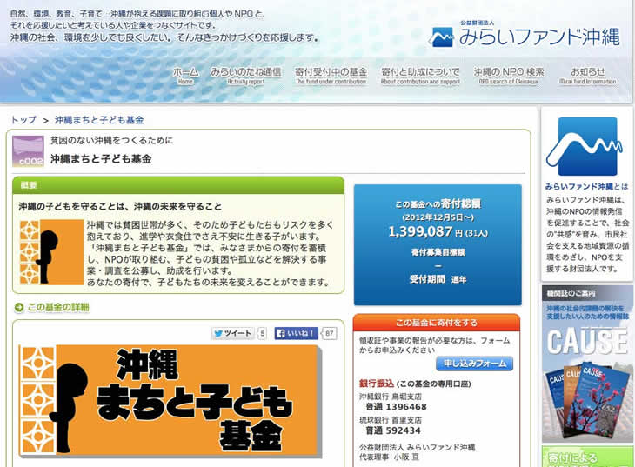Select 寄付と助成について in navigation
This screenshot has height=467, width=635.
coord(420,76)
